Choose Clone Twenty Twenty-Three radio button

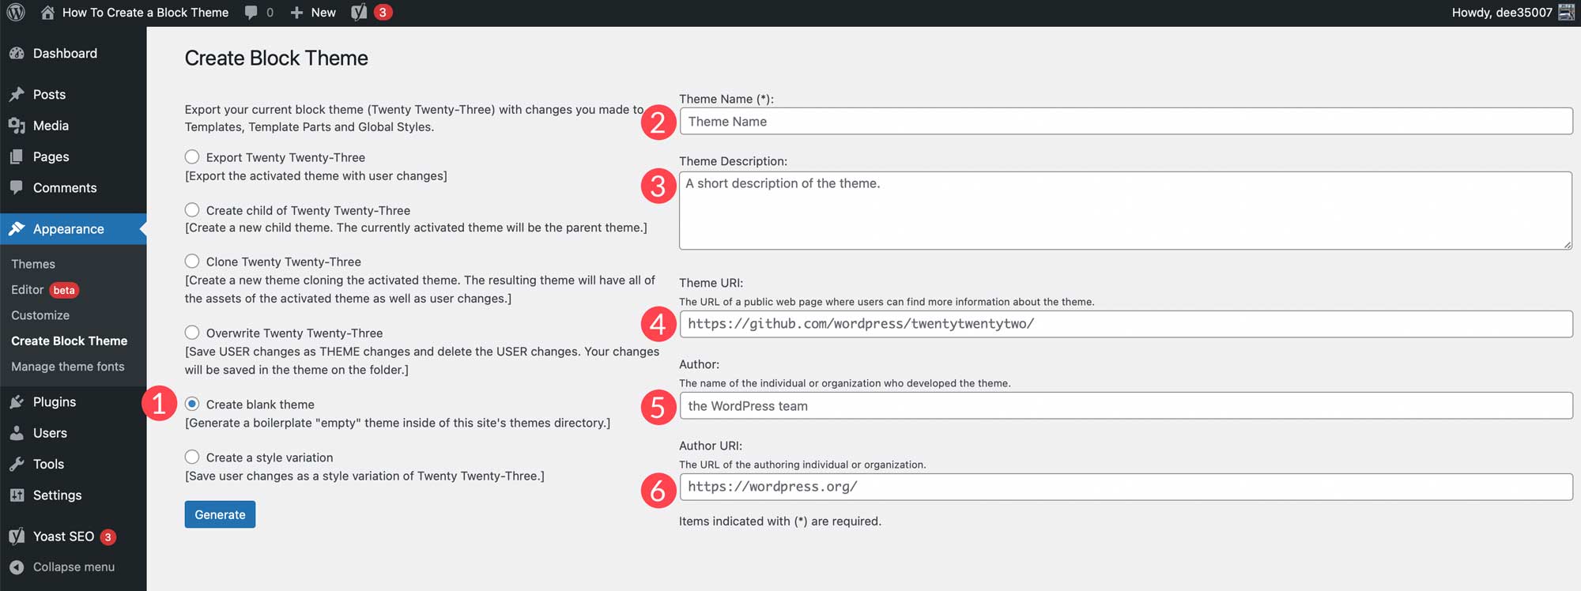point(192,262)
